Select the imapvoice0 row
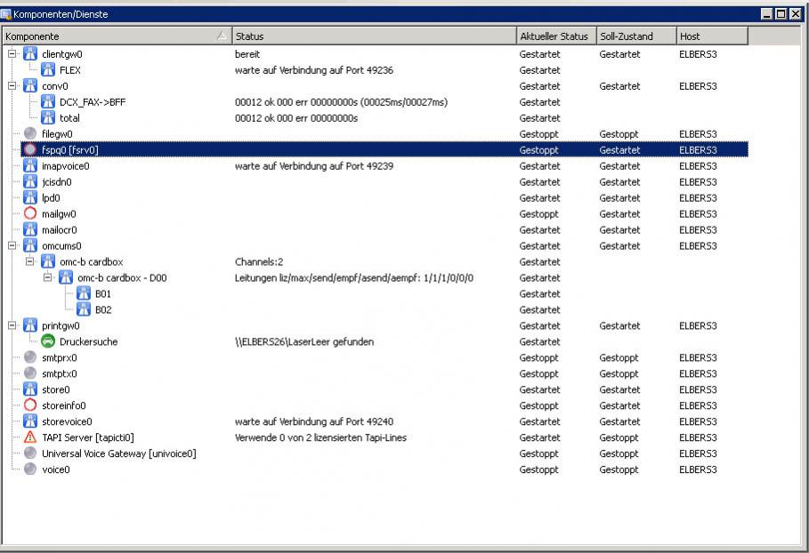The width and height of the screenshot is (809, 553). click(65, 166)
